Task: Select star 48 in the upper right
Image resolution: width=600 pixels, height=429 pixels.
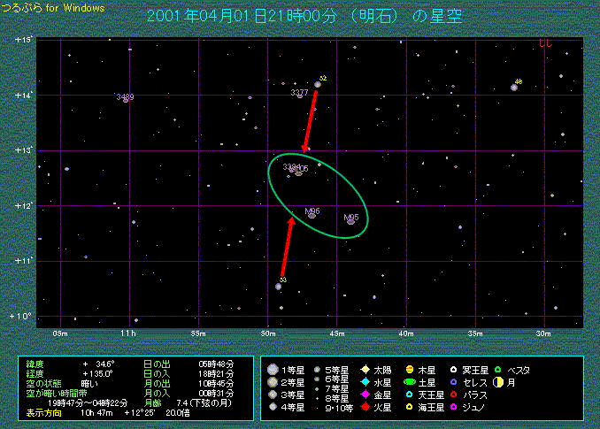Action: pos(513,88)
